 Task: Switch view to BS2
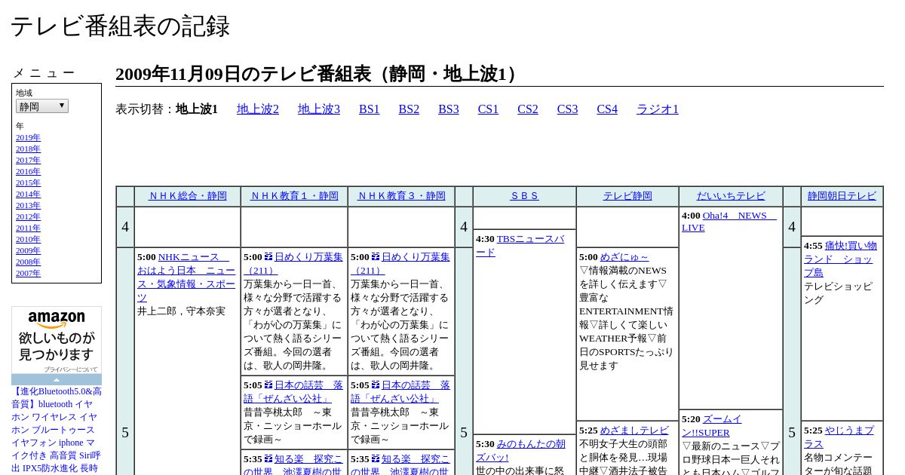409,109
